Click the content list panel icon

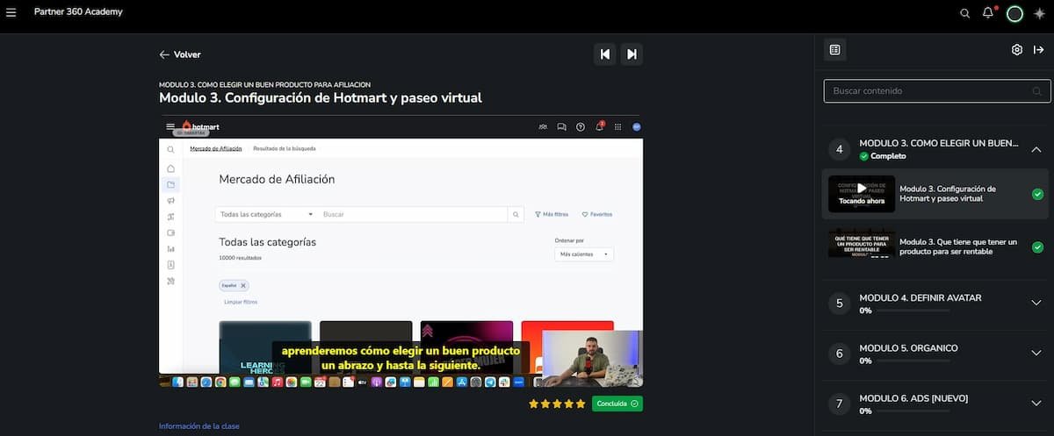tap(834, 50)
